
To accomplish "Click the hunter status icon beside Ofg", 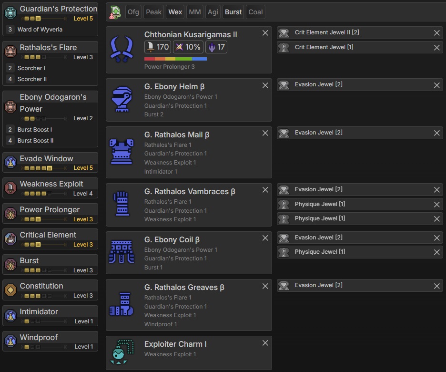I will tap(115, 12).
